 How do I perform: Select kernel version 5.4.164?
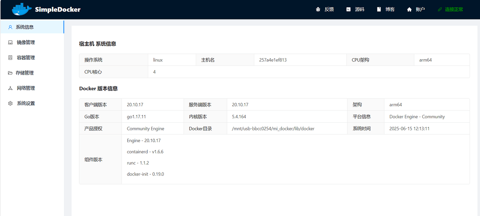(287, 117)
